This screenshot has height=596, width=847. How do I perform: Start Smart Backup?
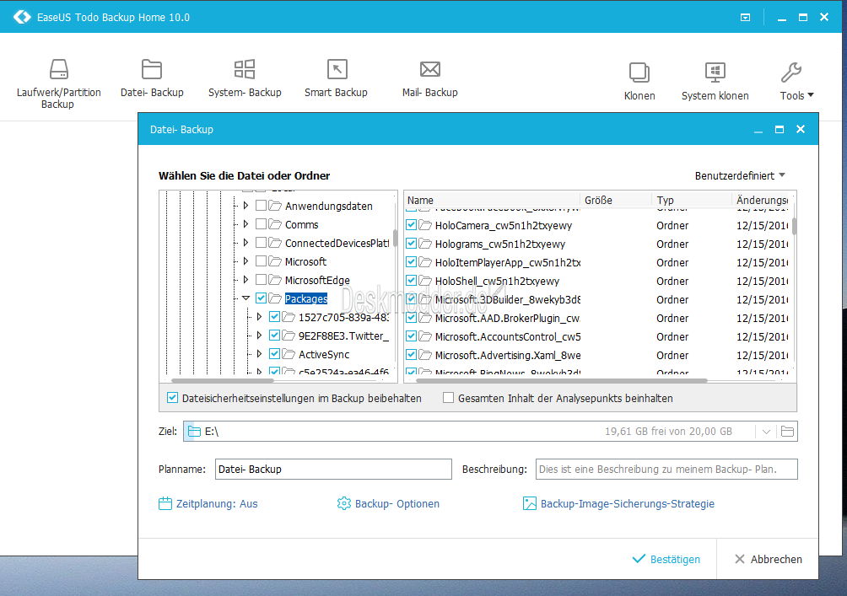(x=336, y=78)
